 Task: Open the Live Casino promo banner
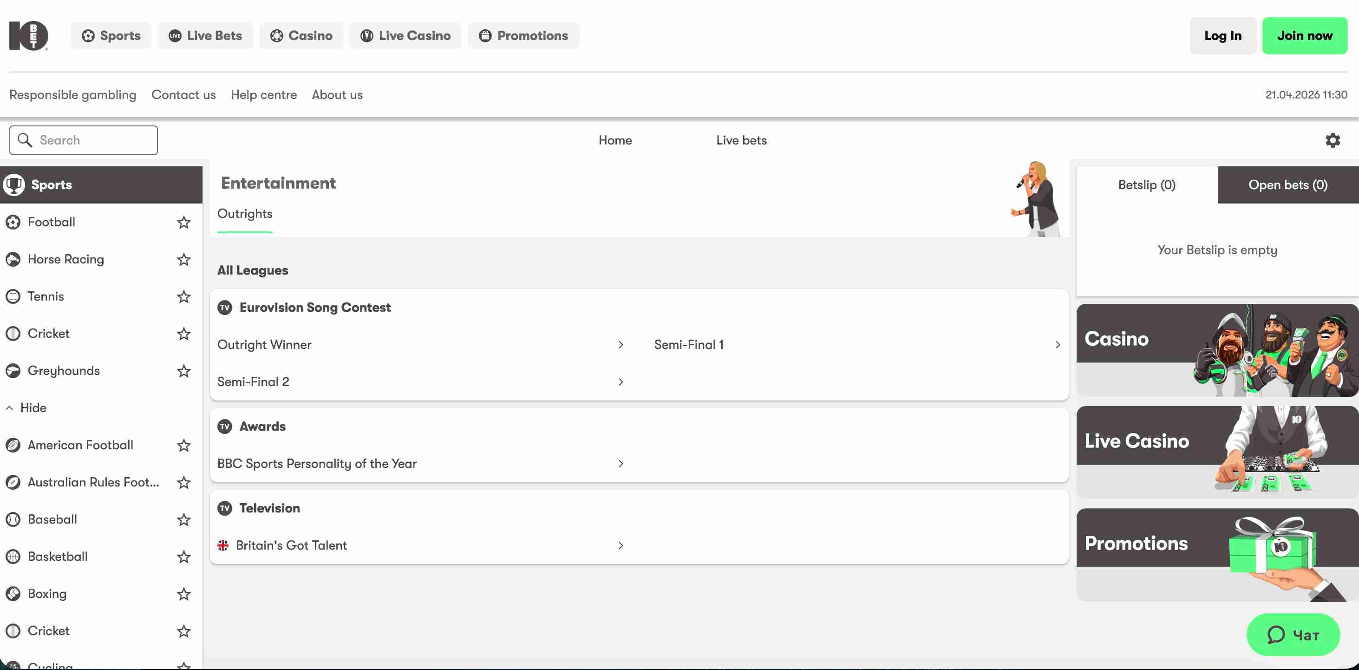(x=1218, y=453)
